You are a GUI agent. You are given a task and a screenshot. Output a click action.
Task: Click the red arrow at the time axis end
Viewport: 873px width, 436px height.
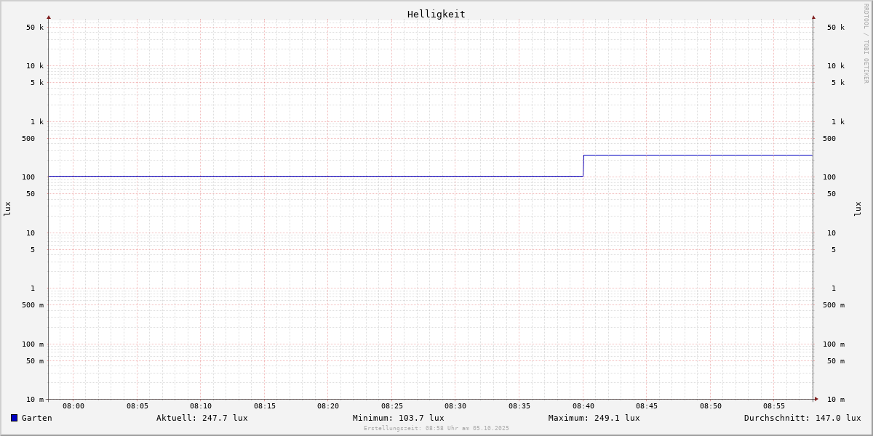coord(816,399)
